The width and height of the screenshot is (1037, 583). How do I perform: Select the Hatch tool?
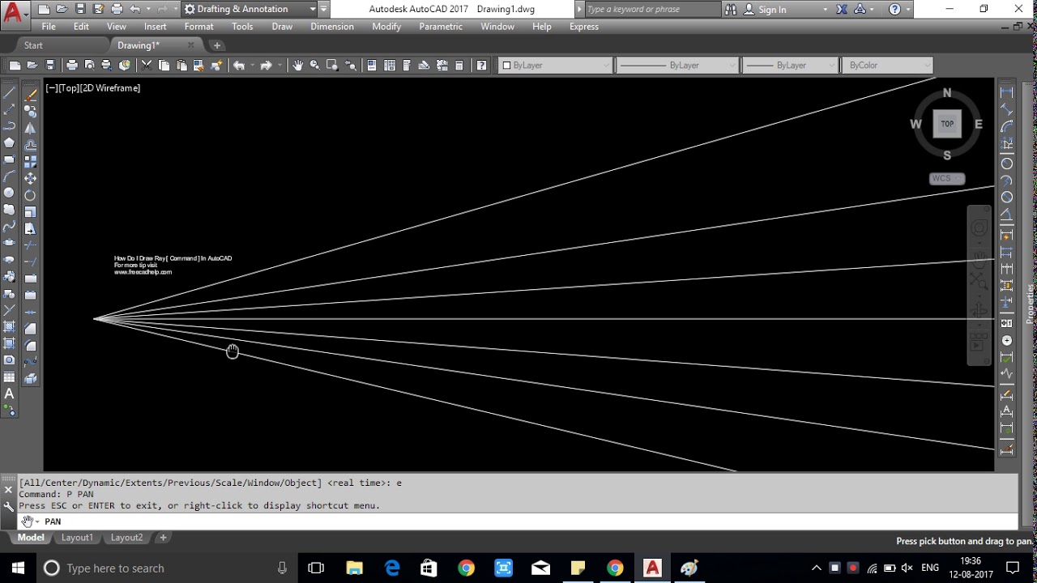click(10, 326)
